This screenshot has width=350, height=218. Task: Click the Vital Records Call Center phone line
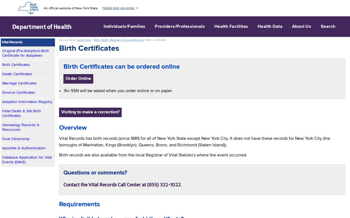tap(122, 185)
